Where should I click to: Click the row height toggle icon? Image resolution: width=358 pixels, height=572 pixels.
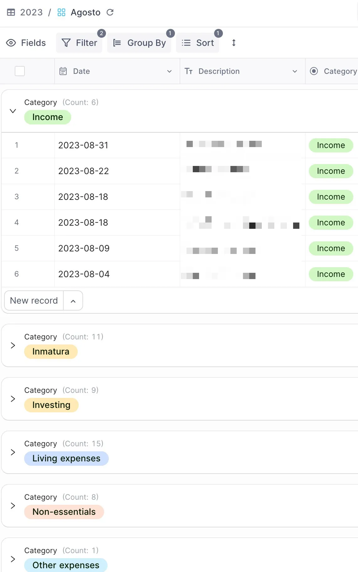pos(234,43)
